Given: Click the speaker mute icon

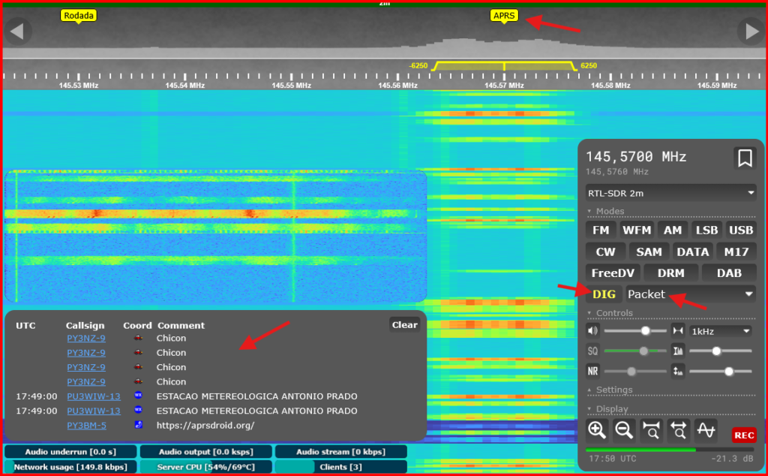Looking at the screenshot, I should [x=593, y=331].
